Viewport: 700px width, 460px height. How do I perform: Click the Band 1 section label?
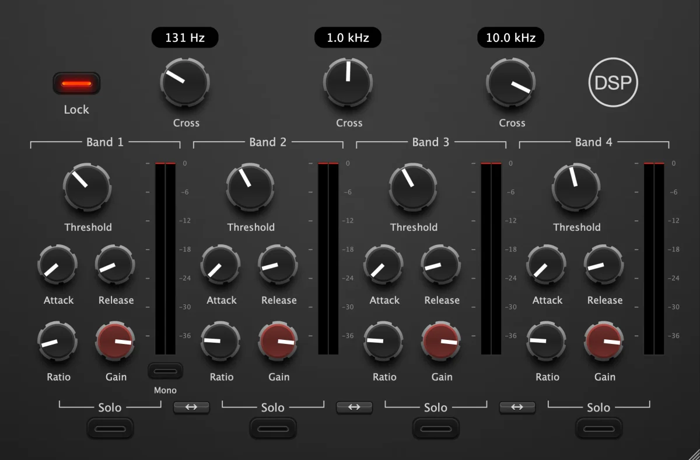click(105, 142)
